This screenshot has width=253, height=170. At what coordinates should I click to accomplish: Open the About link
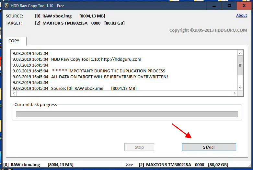pos(242,16)
